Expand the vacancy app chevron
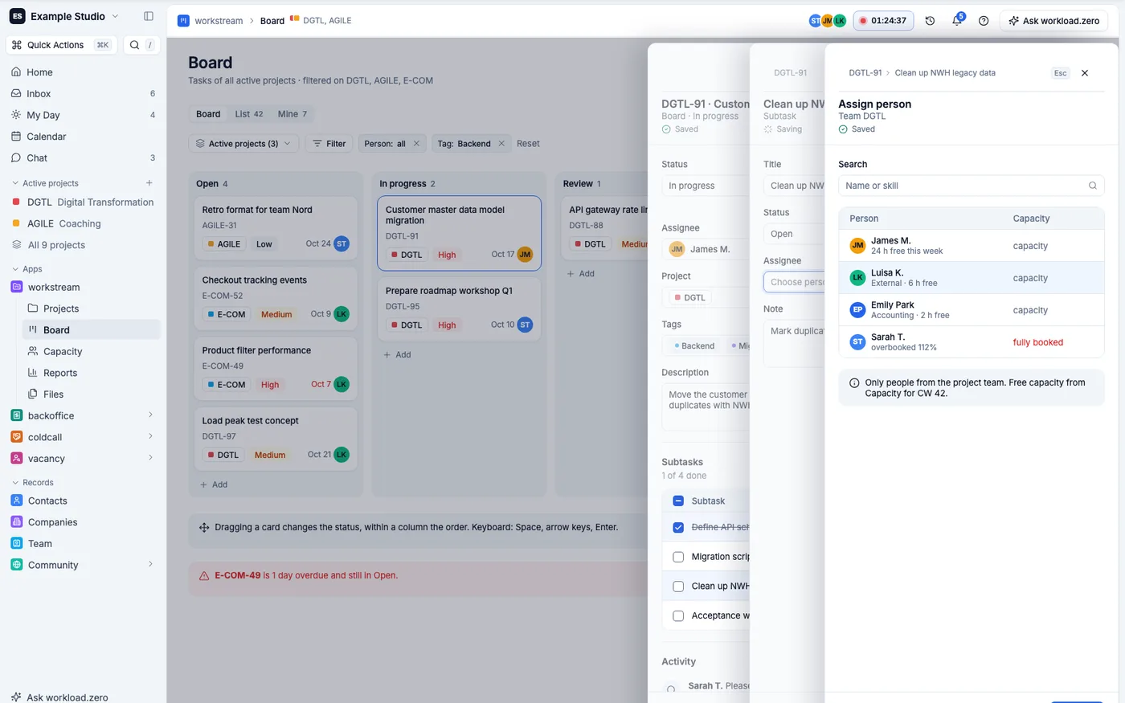Viewport: 1125px width, 703px height. pos(150,458)
